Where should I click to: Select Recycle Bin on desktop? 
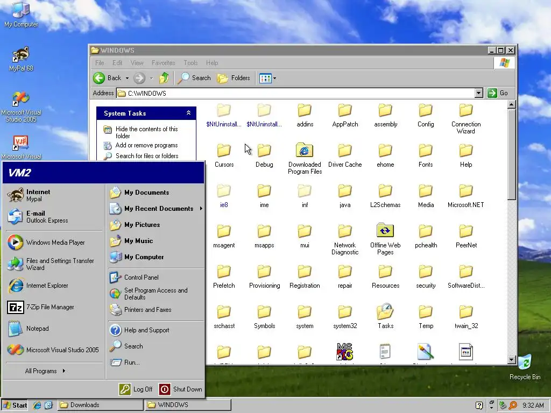(525, 367)
